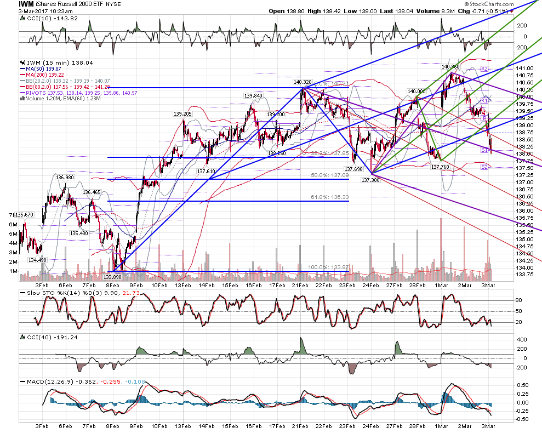Click the 140.320 high price label
This screenshot has width=542, height=433.
pyautogui.click(x=303, y=82)
